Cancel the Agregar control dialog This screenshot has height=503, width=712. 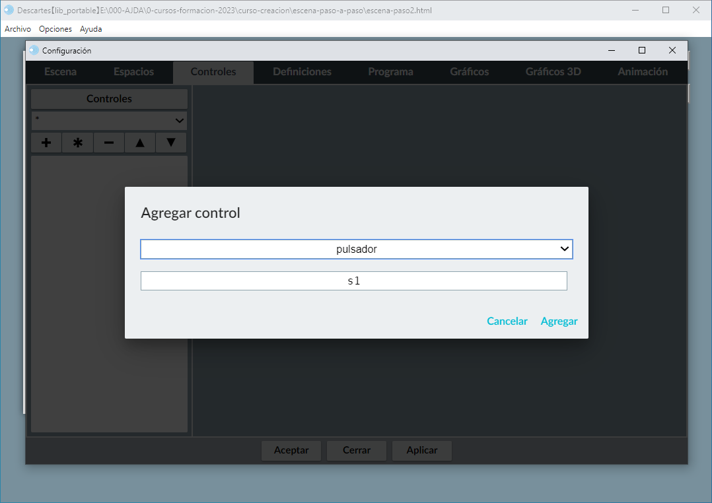(x=507, y=321)
